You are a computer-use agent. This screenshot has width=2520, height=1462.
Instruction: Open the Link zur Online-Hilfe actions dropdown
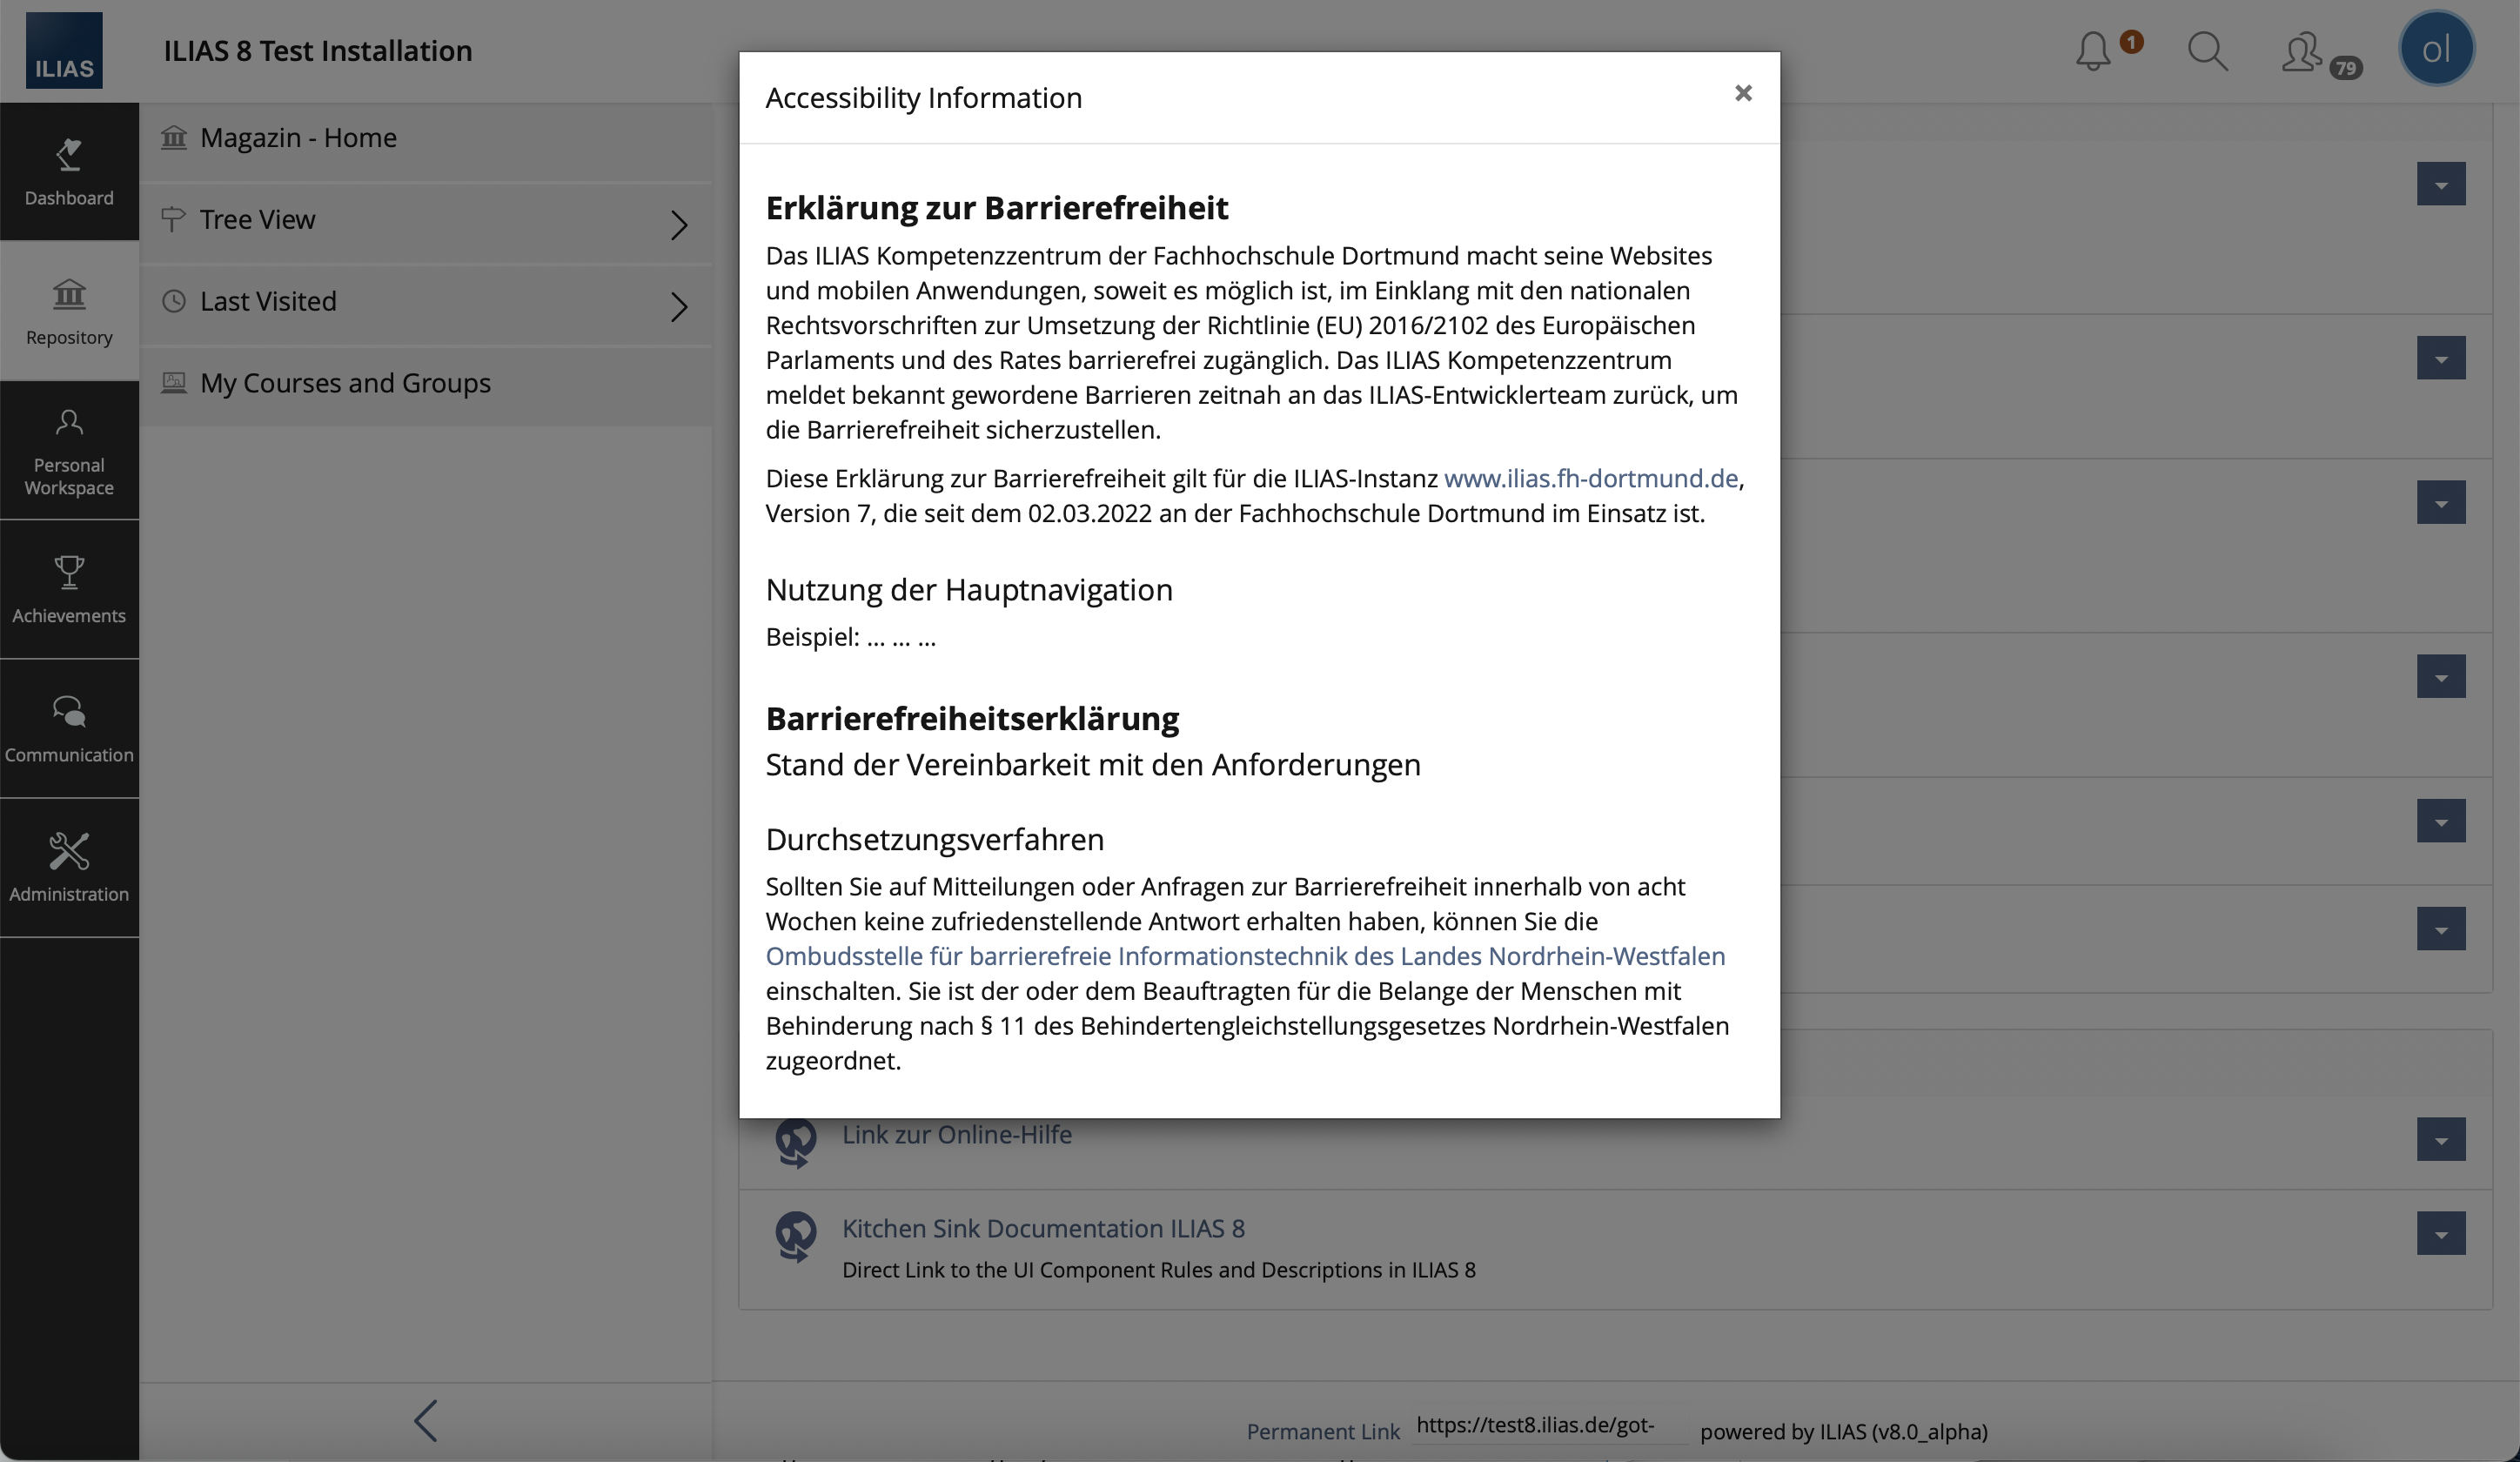point(2440,1139)
